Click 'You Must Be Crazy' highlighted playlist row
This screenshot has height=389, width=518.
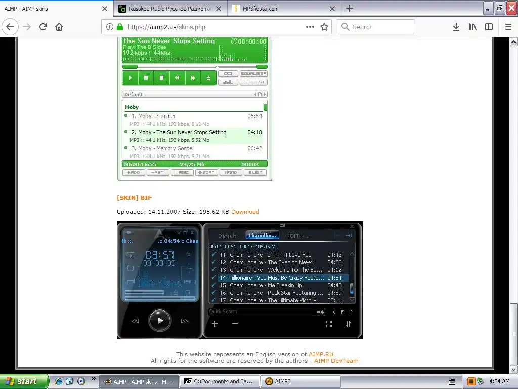[x=283, y=278]
